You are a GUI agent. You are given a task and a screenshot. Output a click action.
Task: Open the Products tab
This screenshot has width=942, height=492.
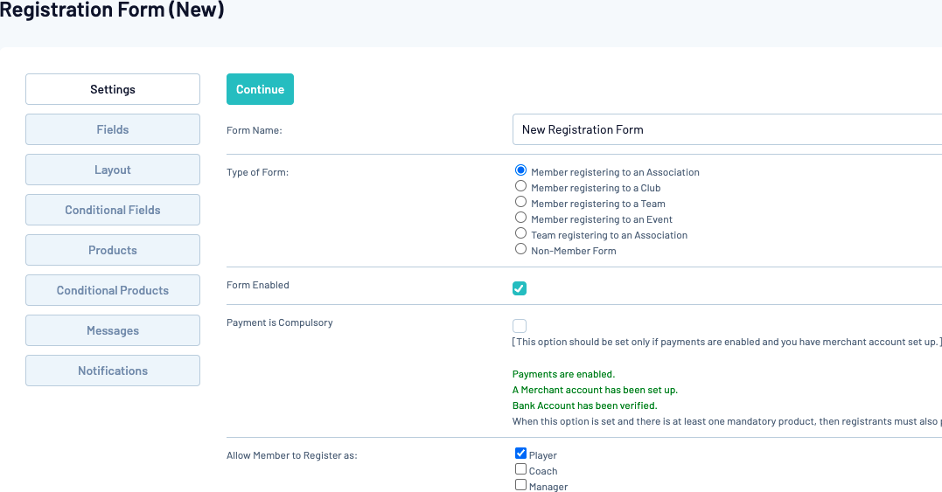(x=113, y=250)
